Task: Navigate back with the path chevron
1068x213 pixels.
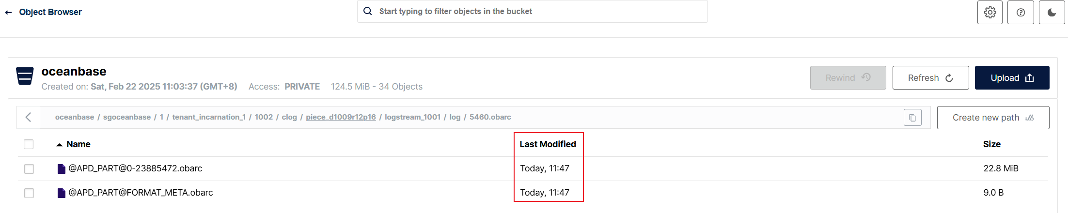Action: tap(28, 117)
